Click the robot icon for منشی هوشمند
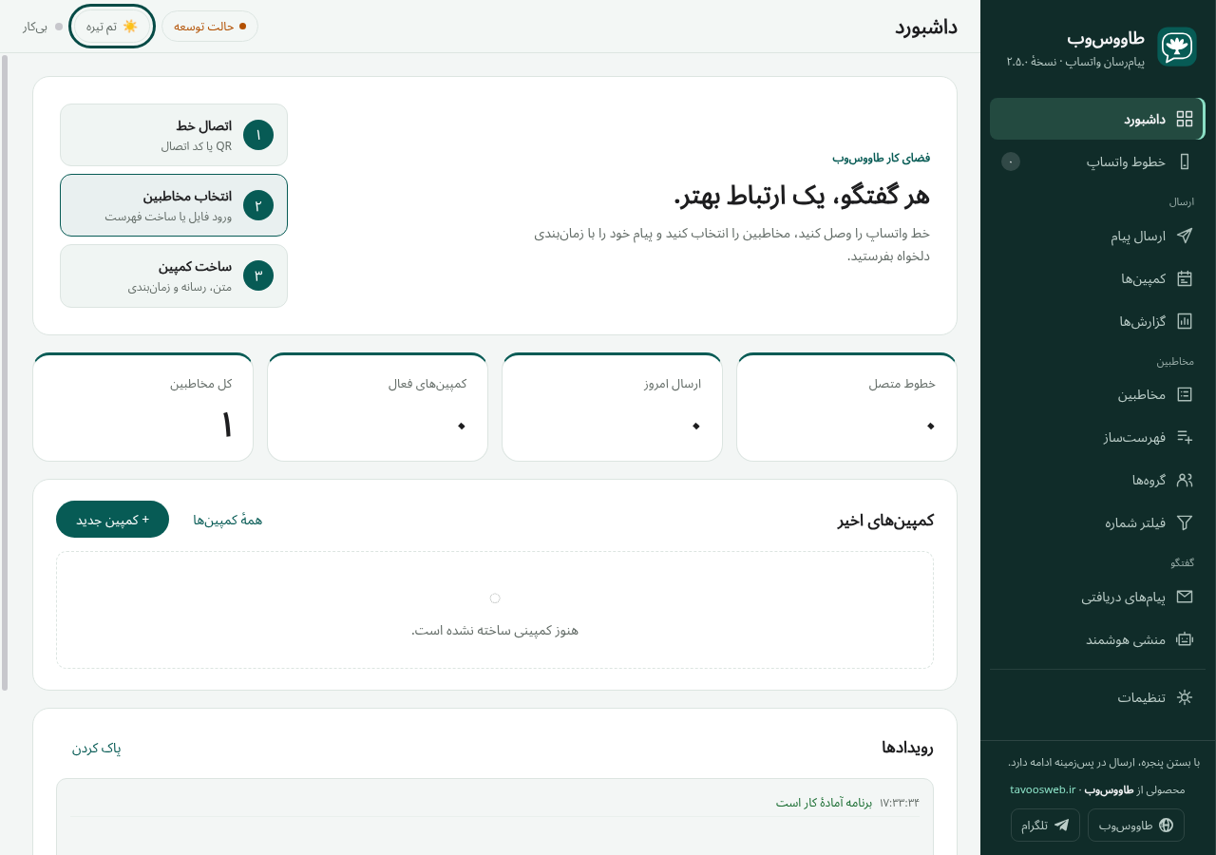Screen dimensions: 1216x855 click(x=1185, y=639)
